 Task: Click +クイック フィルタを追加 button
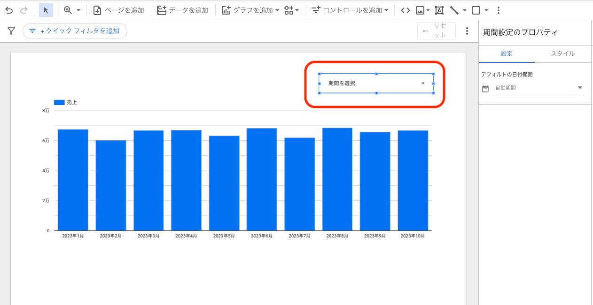click(x=75, y=31)
